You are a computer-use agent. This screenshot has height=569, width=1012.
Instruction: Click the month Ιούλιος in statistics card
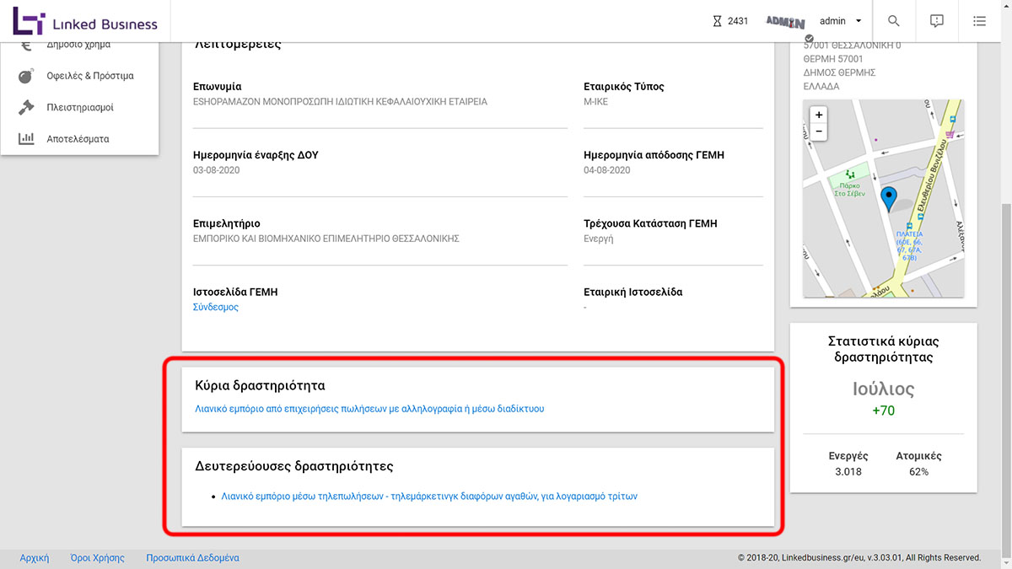[x=883, y=389]
